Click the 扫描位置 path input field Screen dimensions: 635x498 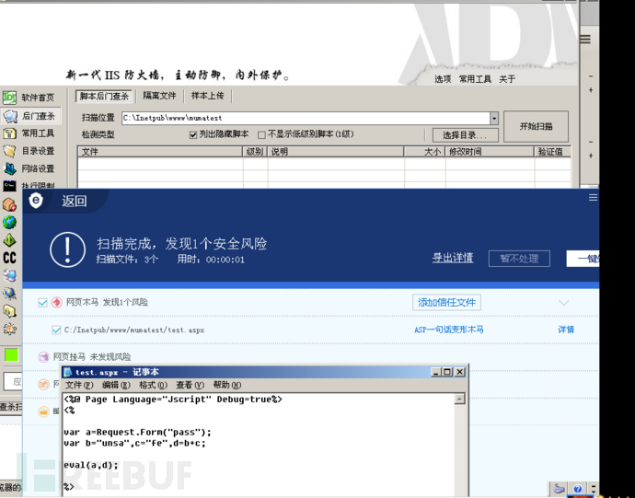[x=306, y=118]
